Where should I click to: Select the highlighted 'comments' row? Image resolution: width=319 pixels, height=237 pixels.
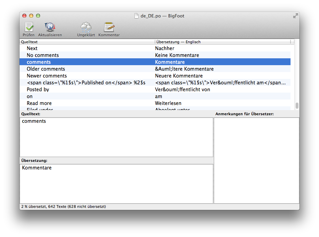[x=155, y=62]
